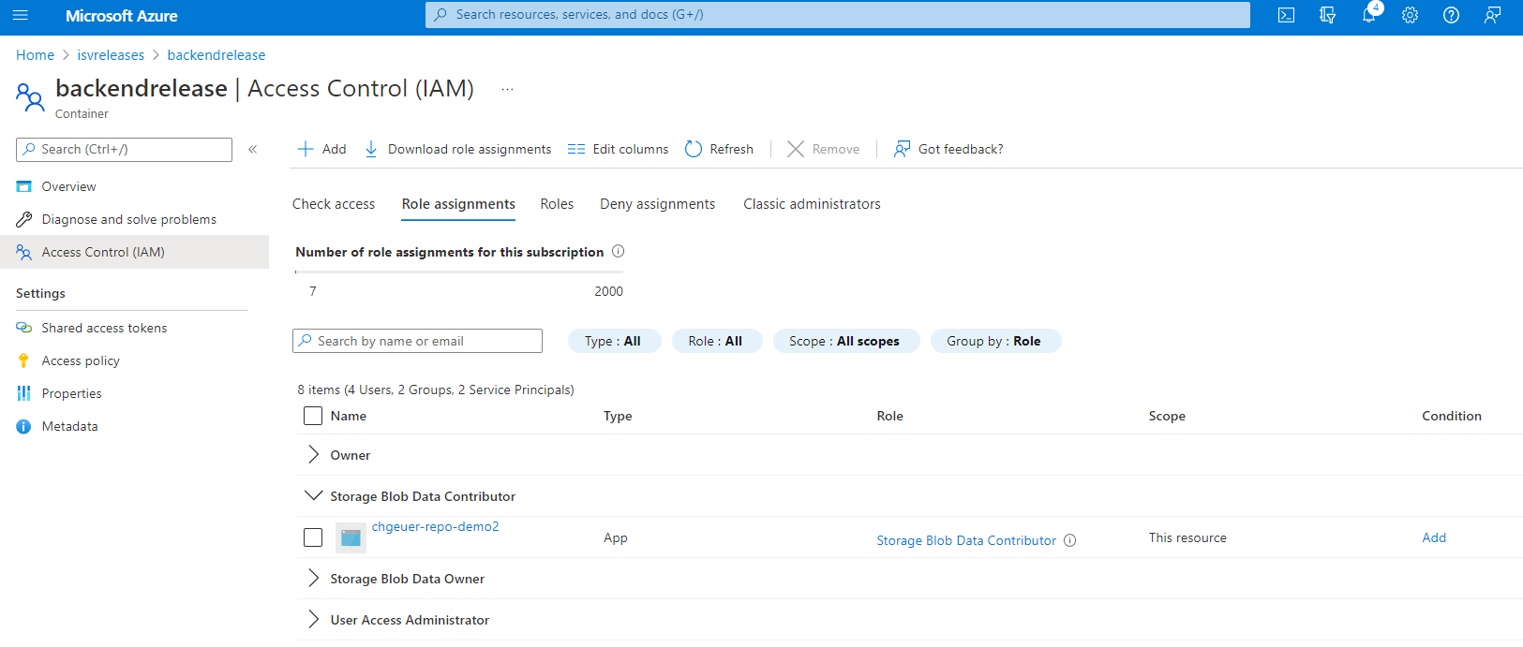Image resolution: width=1523 pixels, height=647 pixels.
Task: Show info on role assignments count
Action: [619, 251]
